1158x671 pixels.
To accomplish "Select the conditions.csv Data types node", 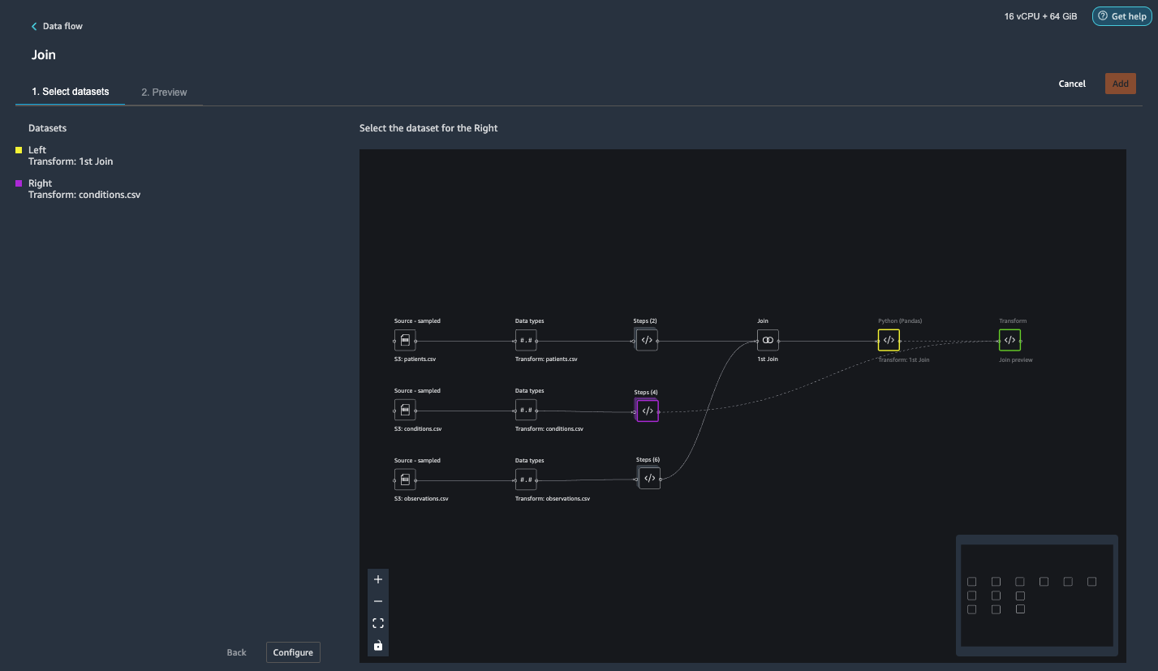I will coord(526,410).
